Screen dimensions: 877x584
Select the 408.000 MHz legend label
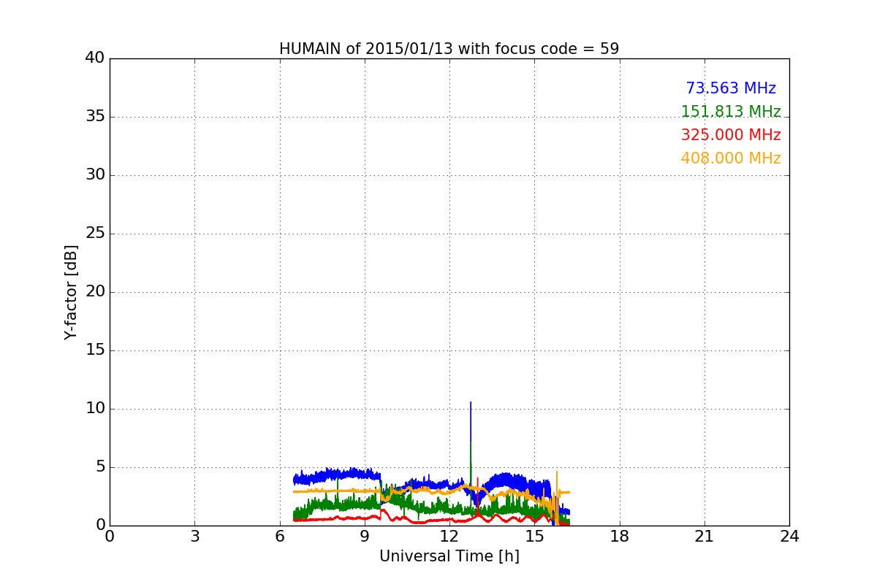(731, 158)
